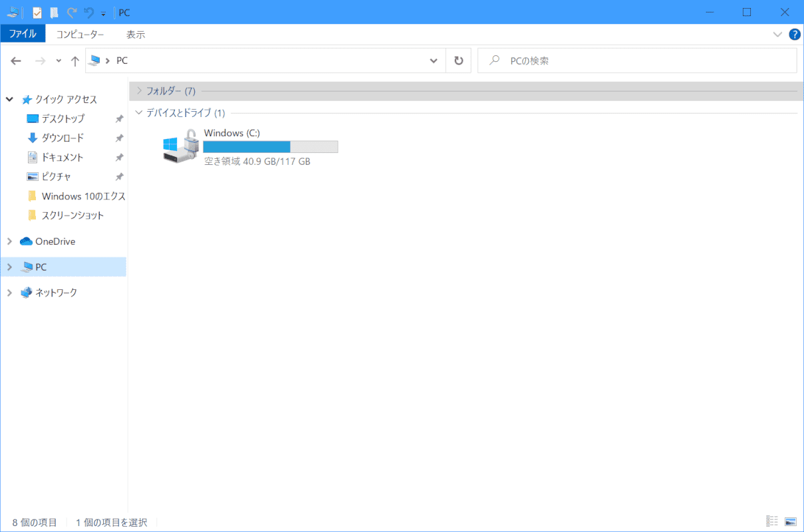Expand the PC tree node
804x532 pixels.
[x=9, y=267]
